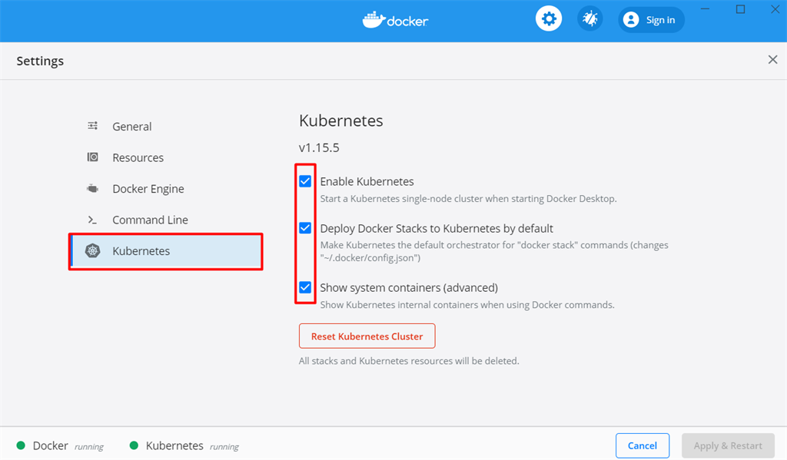Viewport: 787px width, 460px height.
Task: Open settings via the gear icon
Action: click(548, 20)
